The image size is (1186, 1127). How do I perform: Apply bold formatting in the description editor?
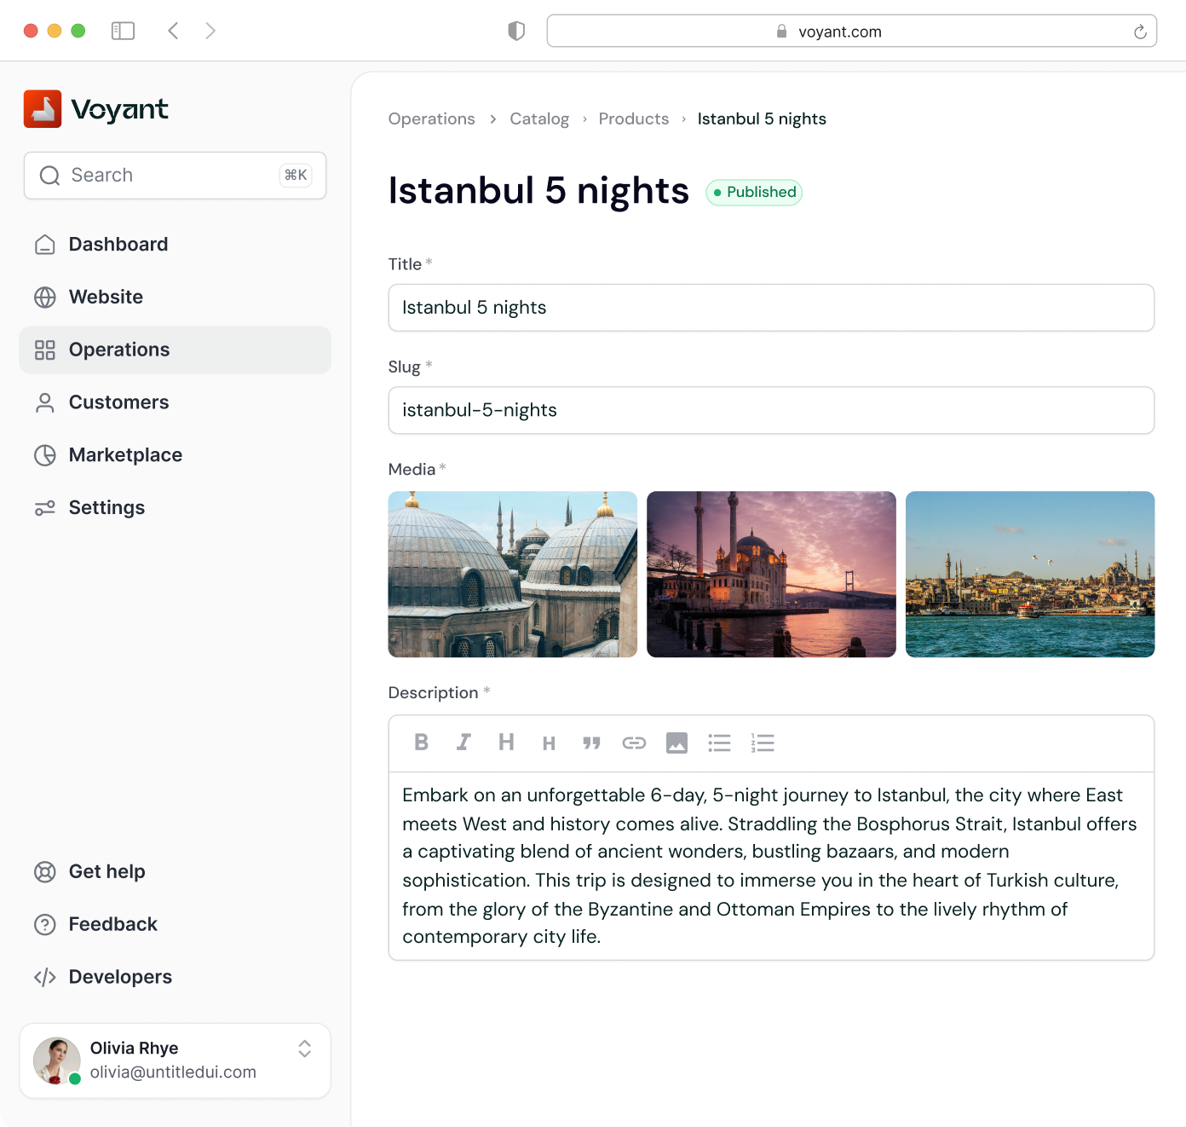pyautogui.click(x=421, y=743)
